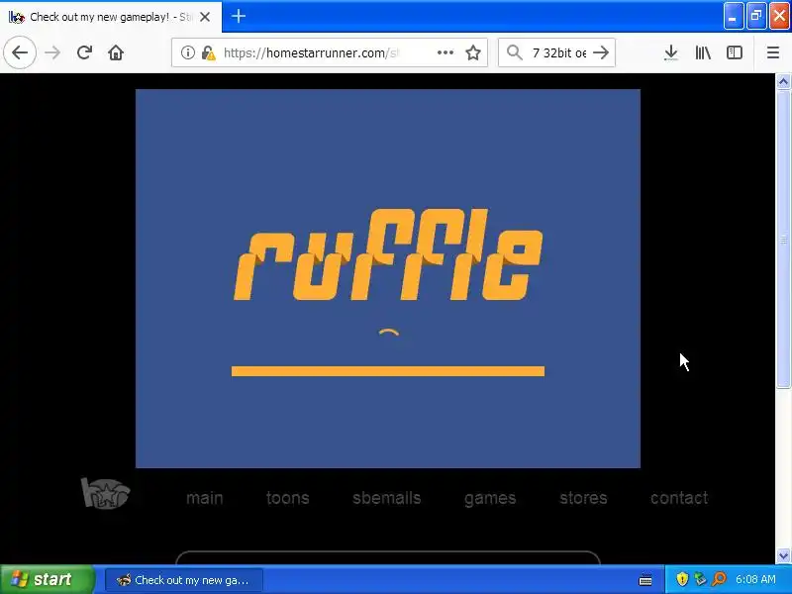Bookmark this page with the star
The image size is (792, 594).
tap(473, 52)
